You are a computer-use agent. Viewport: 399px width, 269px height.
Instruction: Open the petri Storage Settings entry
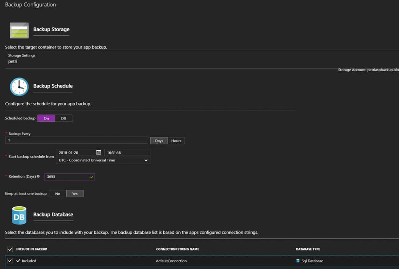[x=13, y=61]
